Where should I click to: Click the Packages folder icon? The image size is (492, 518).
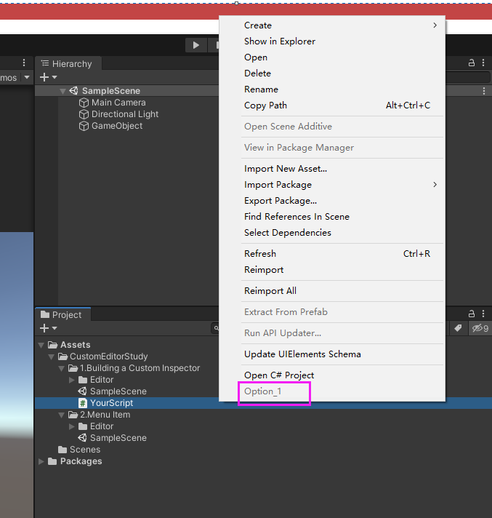52,461
